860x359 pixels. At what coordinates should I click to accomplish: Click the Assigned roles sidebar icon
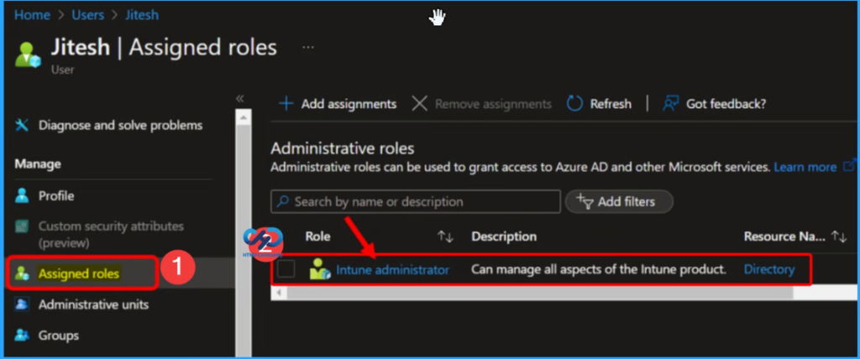tap(22, 273)
